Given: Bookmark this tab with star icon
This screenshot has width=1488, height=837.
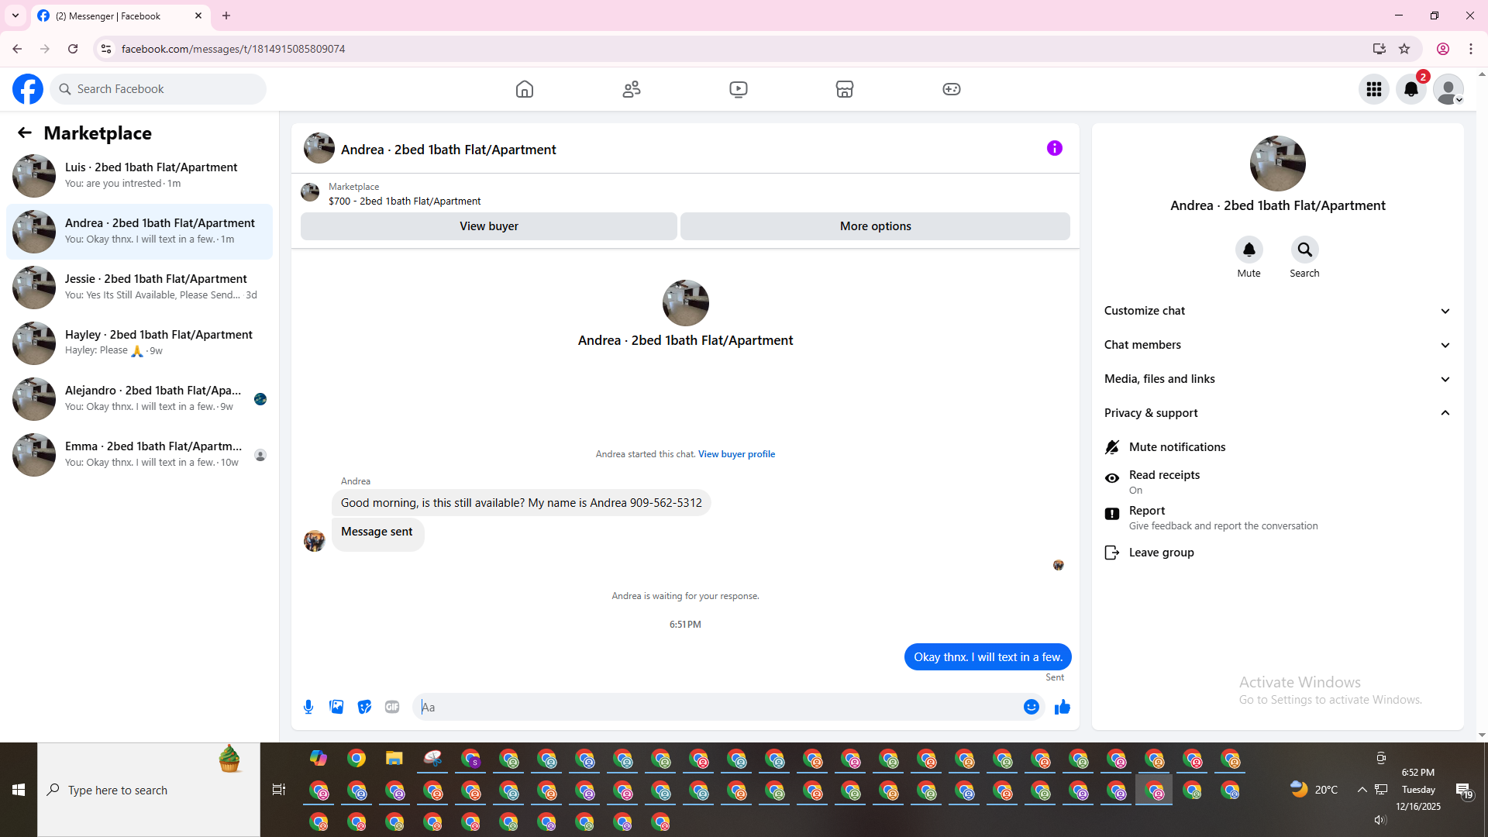Looking at the screenshot, I should click(x=1404, y=49).
